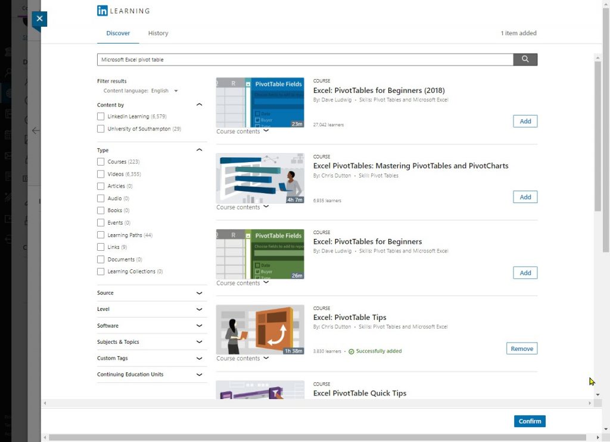Click the scrollbar down arrow on the right
Viewport: 610px width, 442px height.
(x=597, y=394)
